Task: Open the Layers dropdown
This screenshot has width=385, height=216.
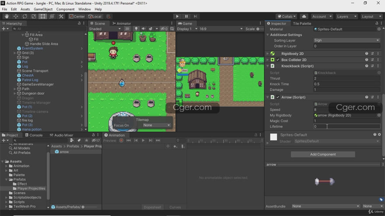Action: click(x=346, y=17)
